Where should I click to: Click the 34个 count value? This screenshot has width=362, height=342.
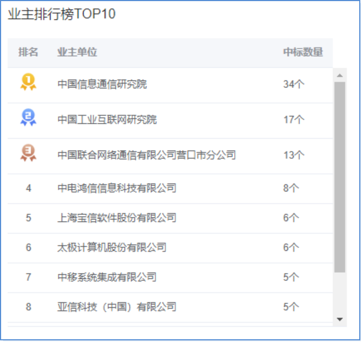(295, 84)
